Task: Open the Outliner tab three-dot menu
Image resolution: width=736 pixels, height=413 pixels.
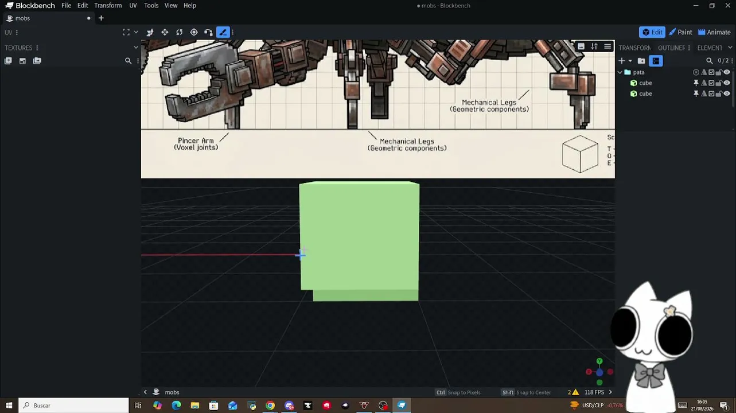Action: (x=688, y=48)
